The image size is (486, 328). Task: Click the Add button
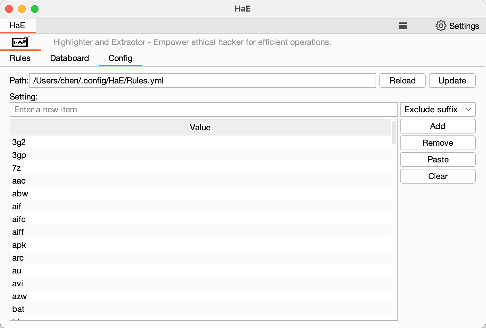(x=437, y=126)
